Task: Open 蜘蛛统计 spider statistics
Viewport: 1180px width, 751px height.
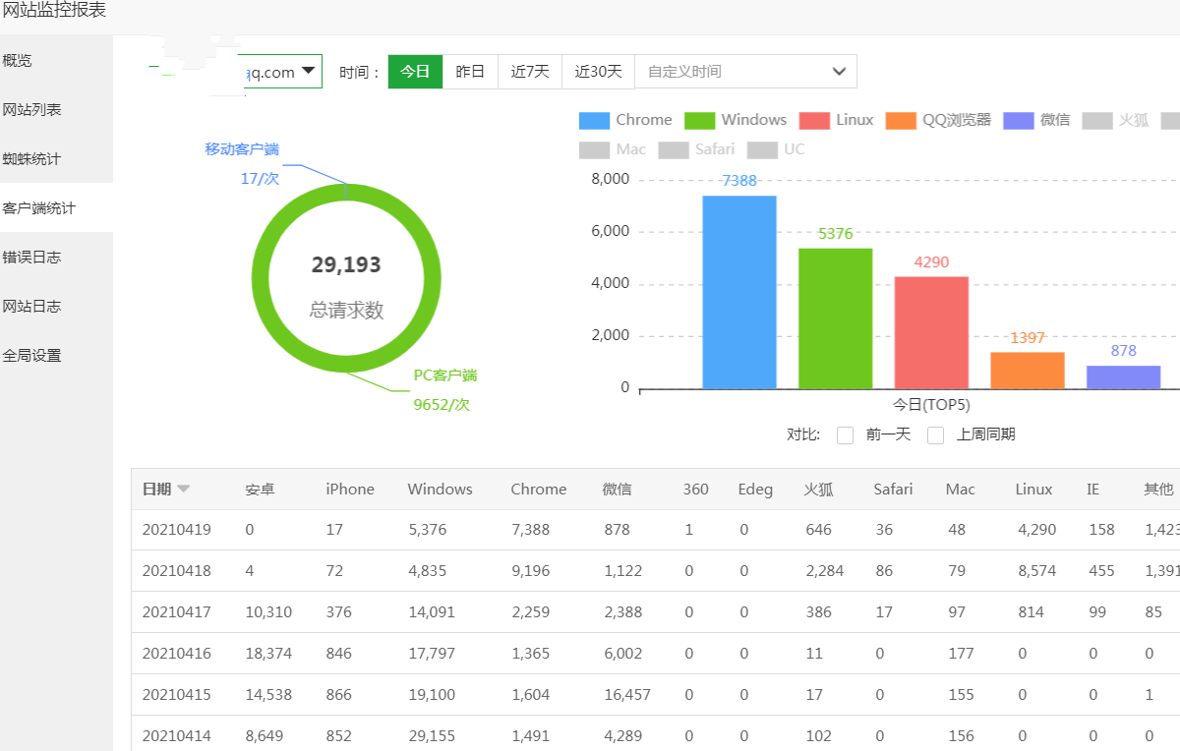Action: [56, 159]
